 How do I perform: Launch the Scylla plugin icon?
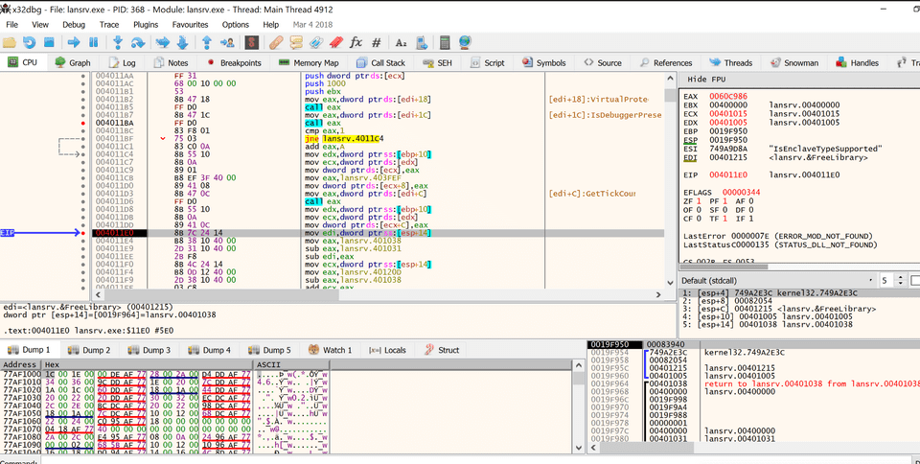point(252,42)
